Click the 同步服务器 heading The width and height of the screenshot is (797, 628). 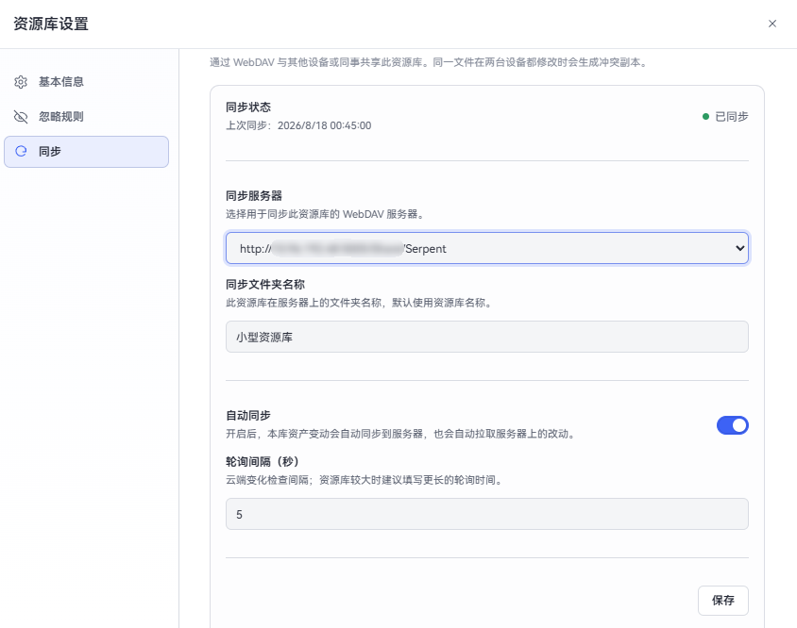[x=254, y=195]
